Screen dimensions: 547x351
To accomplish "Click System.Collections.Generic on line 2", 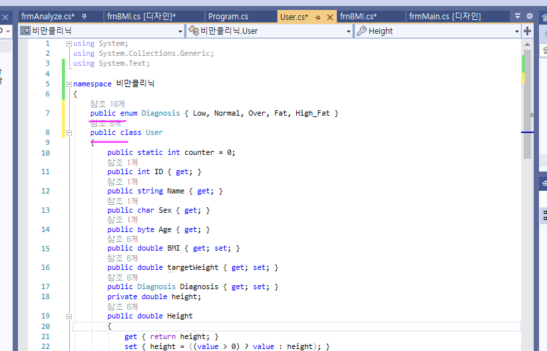I will point(154,53).
